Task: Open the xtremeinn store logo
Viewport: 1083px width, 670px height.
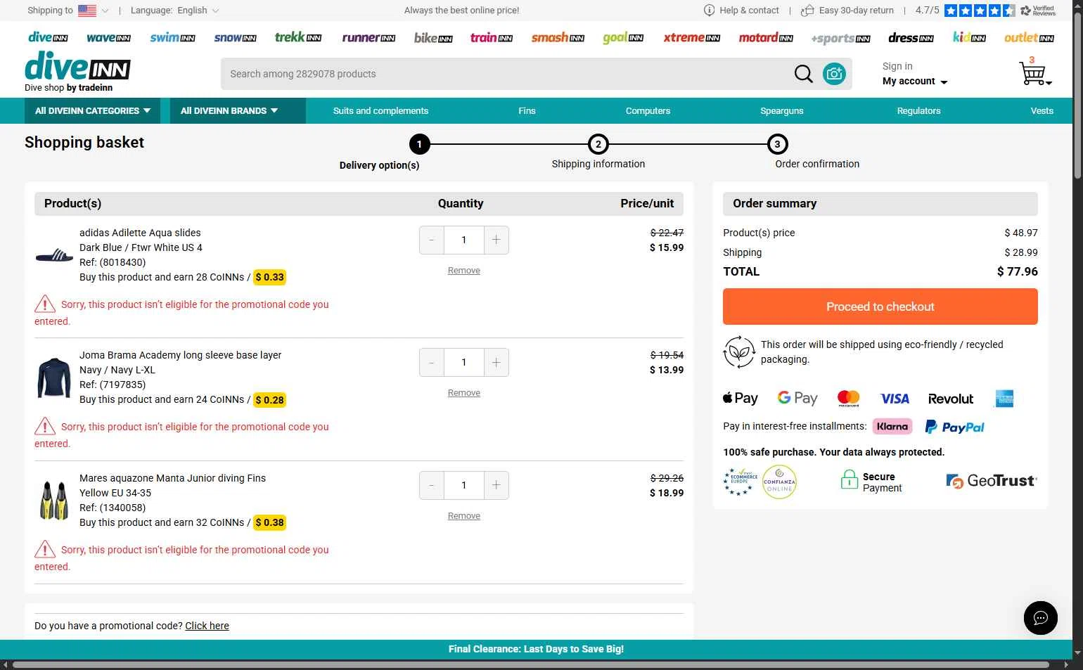Action: coord(692,38)
